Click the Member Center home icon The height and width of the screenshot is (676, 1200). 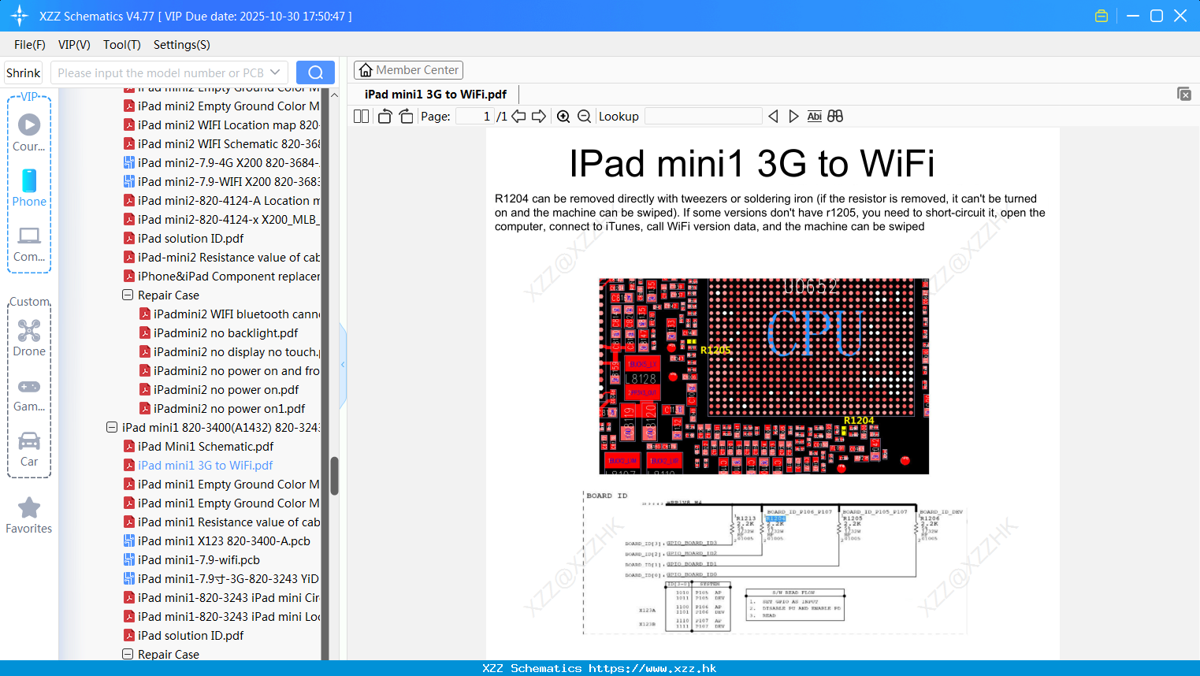366,70
